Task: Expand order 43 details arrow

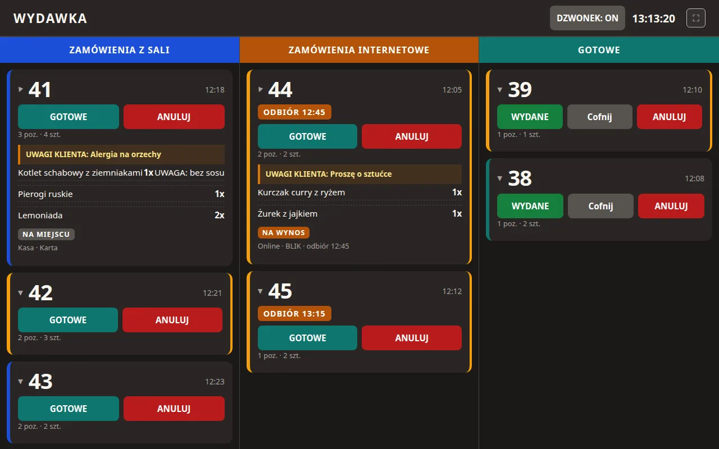Action: 21,381
